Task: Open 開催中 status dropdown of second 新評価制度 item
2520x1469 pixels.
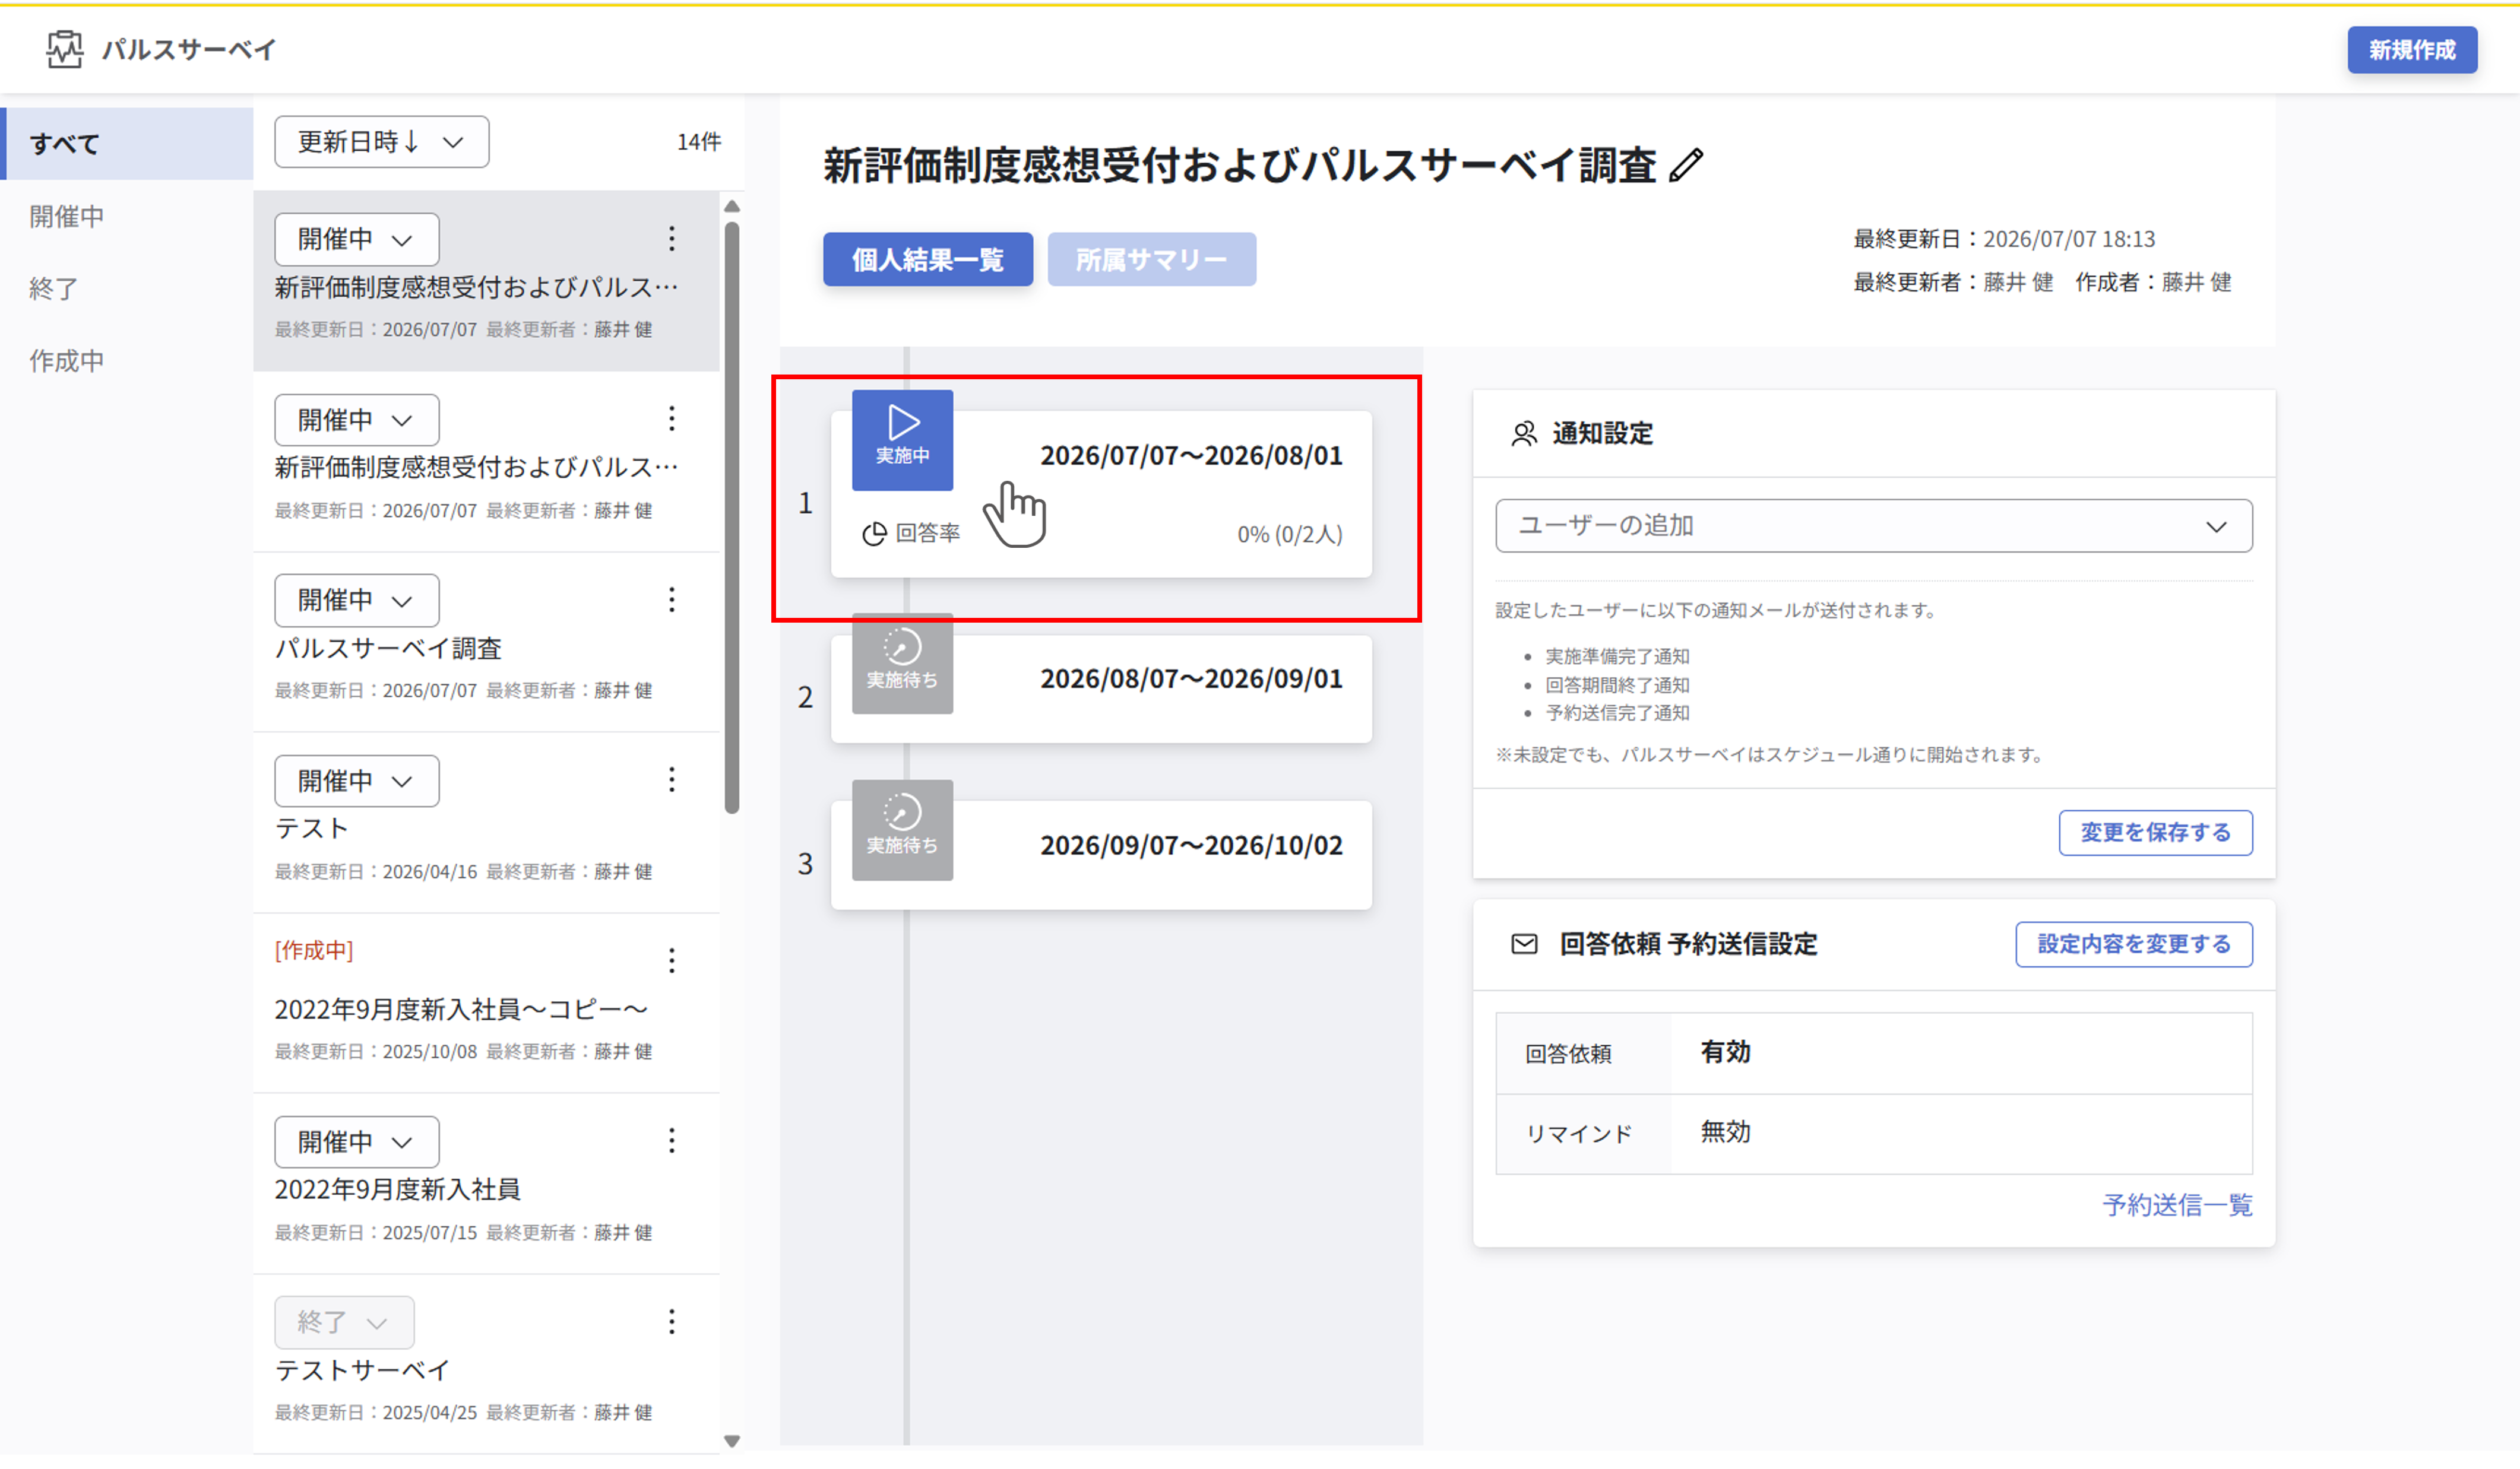Action: tap(357, 420)
